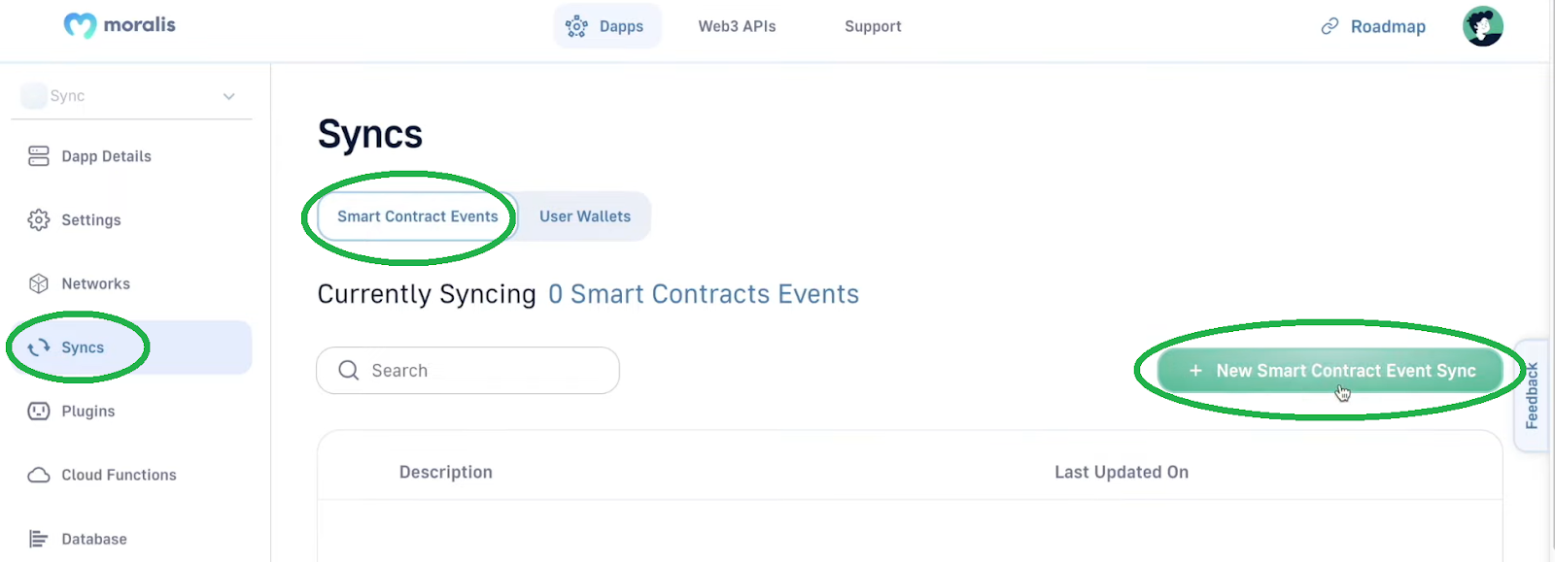1555x562 pixels.
Task: Click New Smart Contract Event Sync button
Action: click(1330, 371)
